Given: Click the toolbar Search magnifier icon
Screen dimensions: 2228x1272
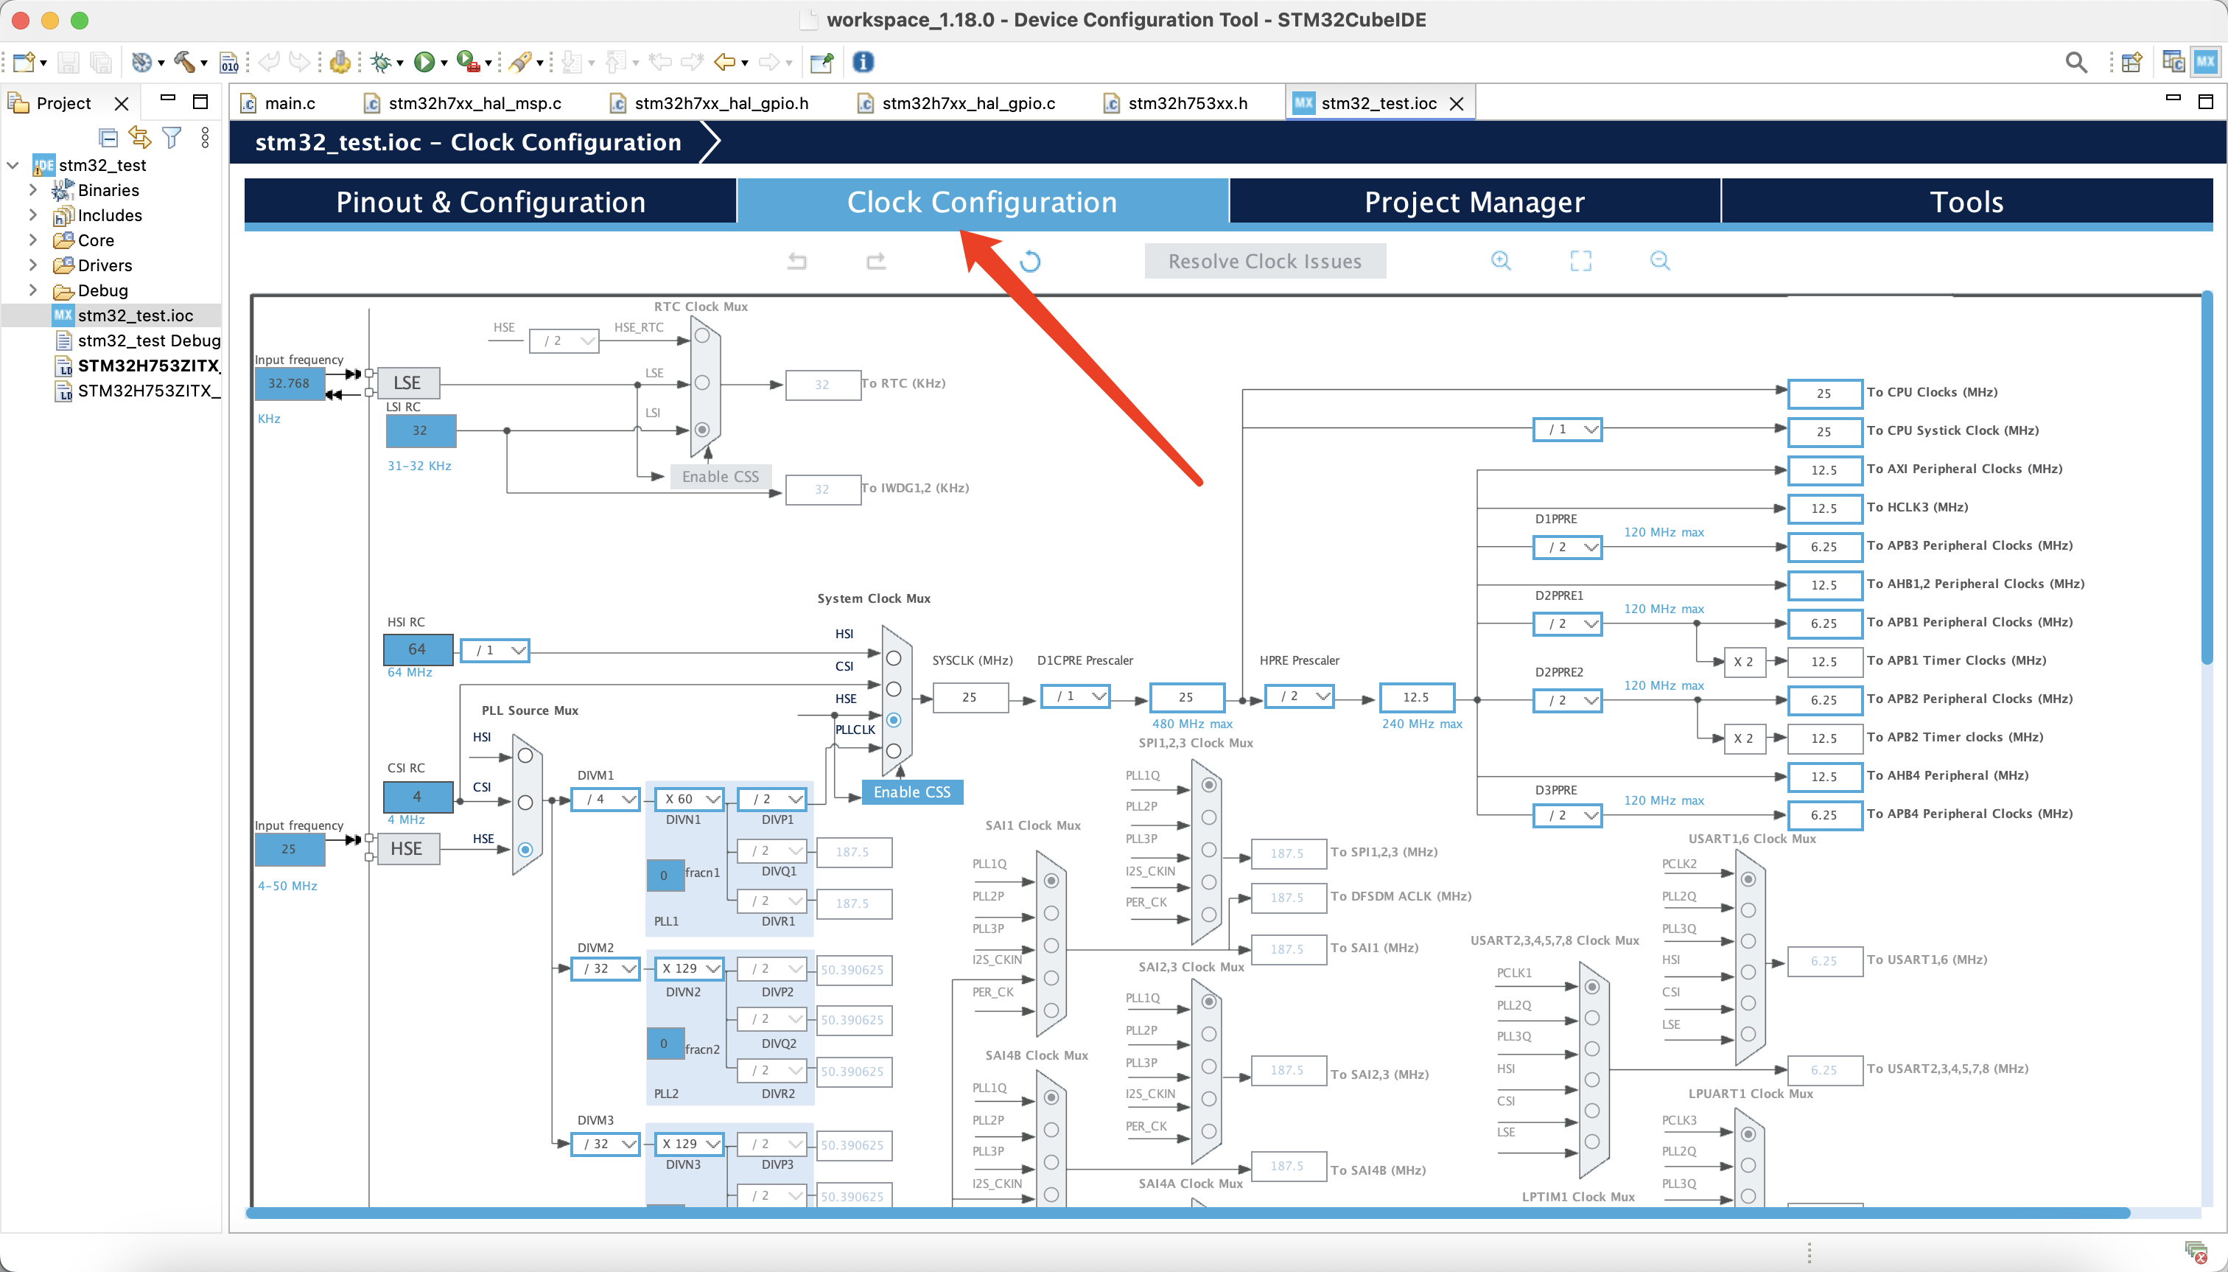Looking at the screenshot, I should (2076, 62).
